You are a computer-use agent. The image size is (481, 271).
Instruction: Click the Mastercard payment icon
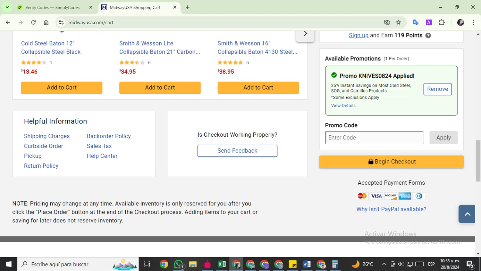pos(362,196)
